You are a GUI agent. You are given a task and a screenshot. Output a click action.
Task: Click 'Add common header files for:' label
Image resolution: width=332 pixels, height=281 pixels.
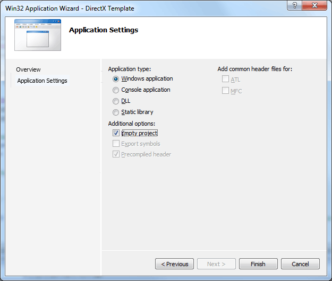tap(255, 69)
